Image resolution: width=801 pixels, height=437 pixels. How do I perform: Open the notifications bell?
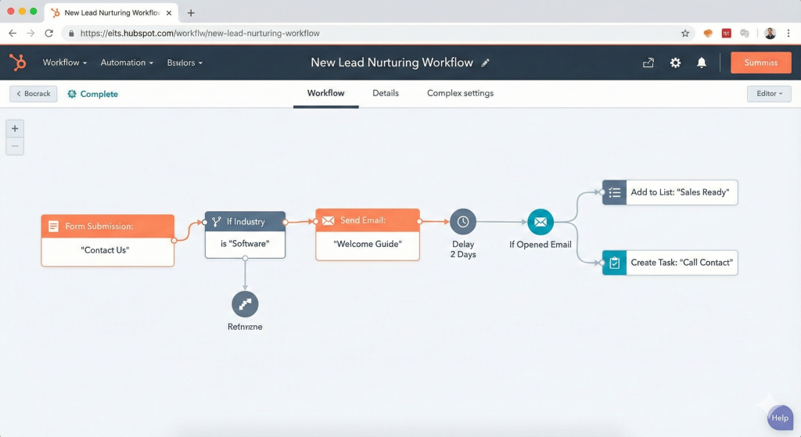[702, 63]
